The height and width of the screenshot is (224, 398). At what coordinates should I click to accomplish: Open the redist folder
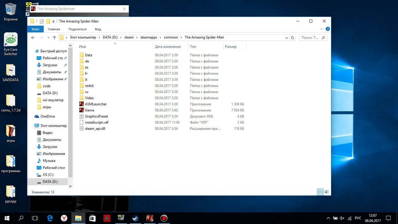tap(89, 86)
